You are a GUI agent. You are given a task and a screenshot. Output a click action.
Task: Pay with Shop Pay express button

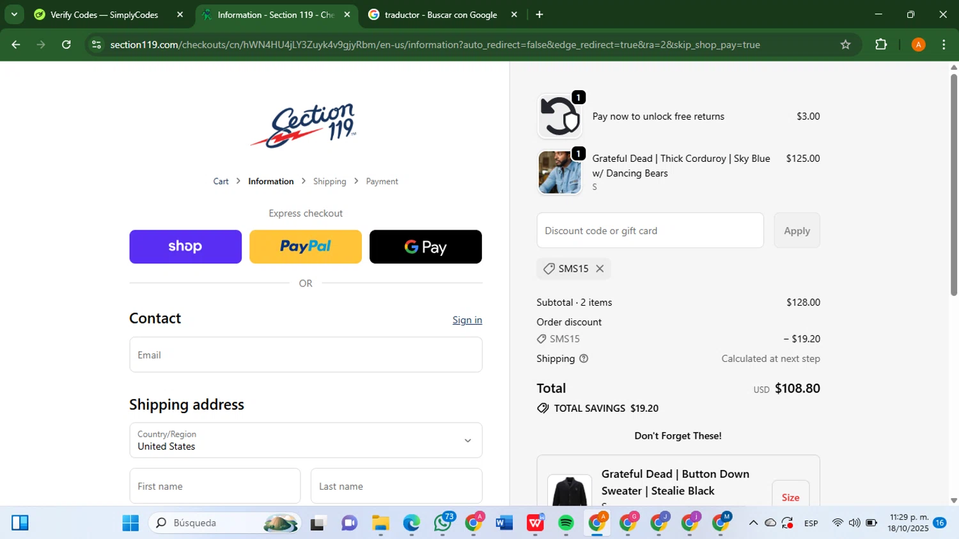click(x=185, y=247)
